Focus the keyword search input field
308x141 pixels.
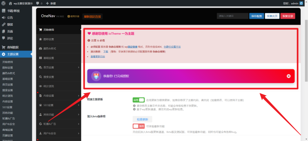coord(233,16)
